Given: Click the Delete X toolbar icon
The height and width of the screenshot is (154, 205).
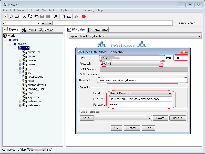Looking at the screenshot, I should (56, 16).
